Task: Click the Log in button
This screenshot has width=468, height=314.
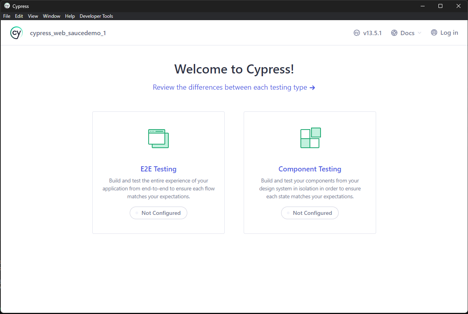Action: coord(448,32)
